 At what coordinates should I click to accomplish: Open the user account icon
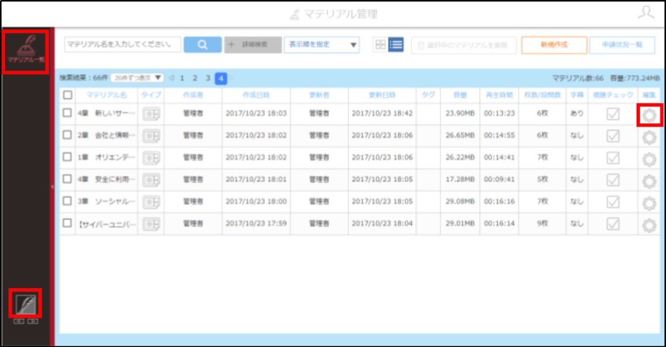click(646, 13)
